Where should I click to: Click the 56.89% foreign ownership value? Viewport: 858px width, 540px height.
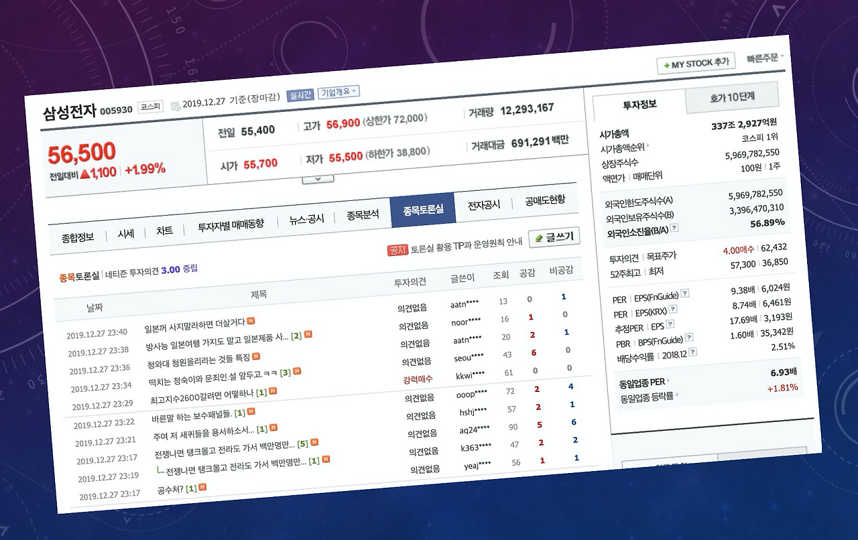(767, 222)
